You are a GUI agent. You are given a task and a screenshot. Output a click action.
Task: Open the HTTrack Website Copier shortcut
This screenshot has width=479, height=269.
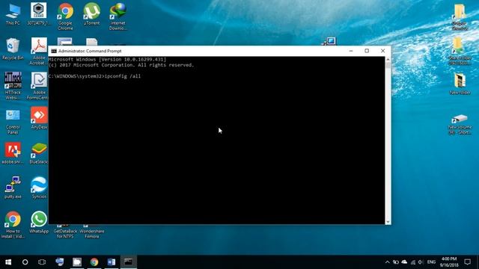pos(13,86)
